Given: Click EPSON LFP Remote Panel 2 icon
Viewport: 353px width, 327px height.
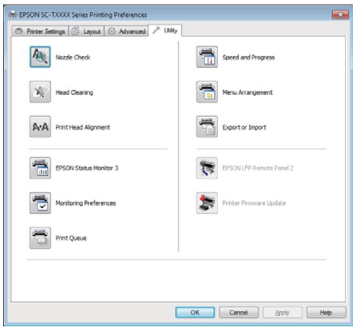Looking at the screenshot, I should pos(207,168).
